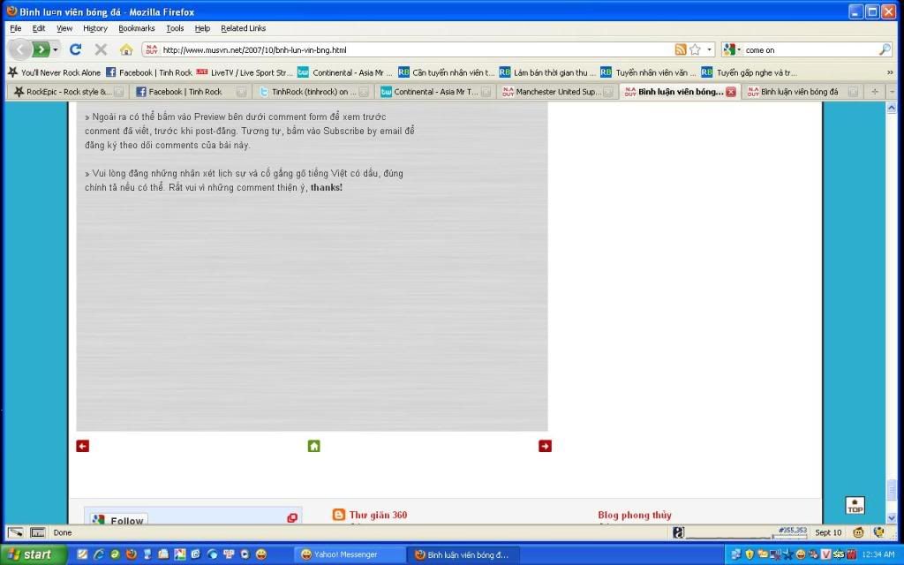This screenshot has width=904, height=565.
Task: Click the Google Follow button
Action: point(119,519)
